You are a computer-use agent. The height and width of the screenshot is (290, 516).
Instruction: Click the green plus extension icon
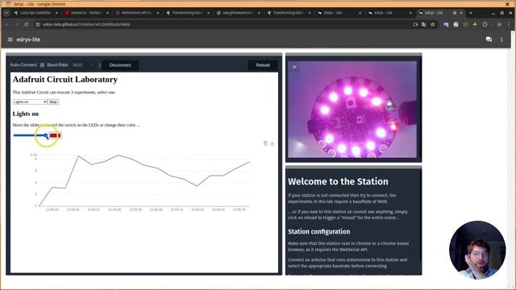(x=475, y=24)
